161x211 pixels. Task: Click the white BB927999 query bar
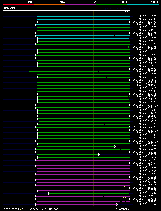[x=66, y=10]
